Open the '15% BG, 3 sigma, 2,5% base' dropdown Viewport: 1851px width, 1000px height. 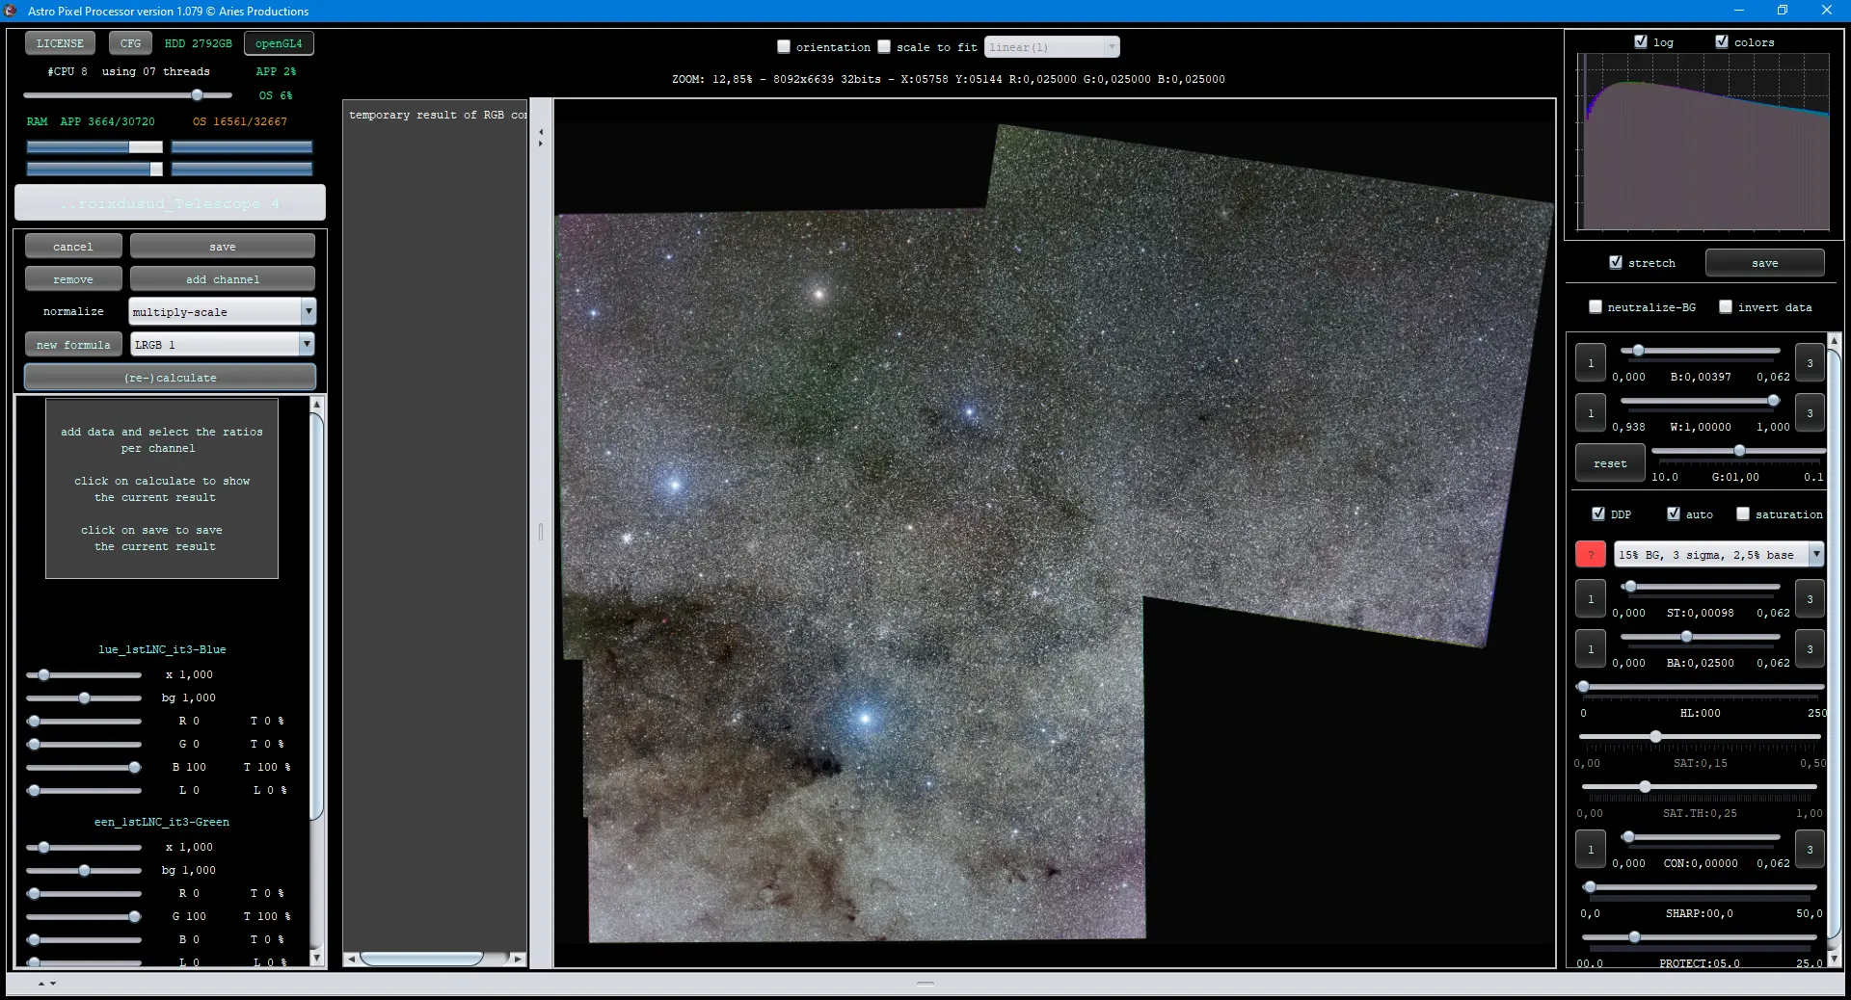[1719, 554]
